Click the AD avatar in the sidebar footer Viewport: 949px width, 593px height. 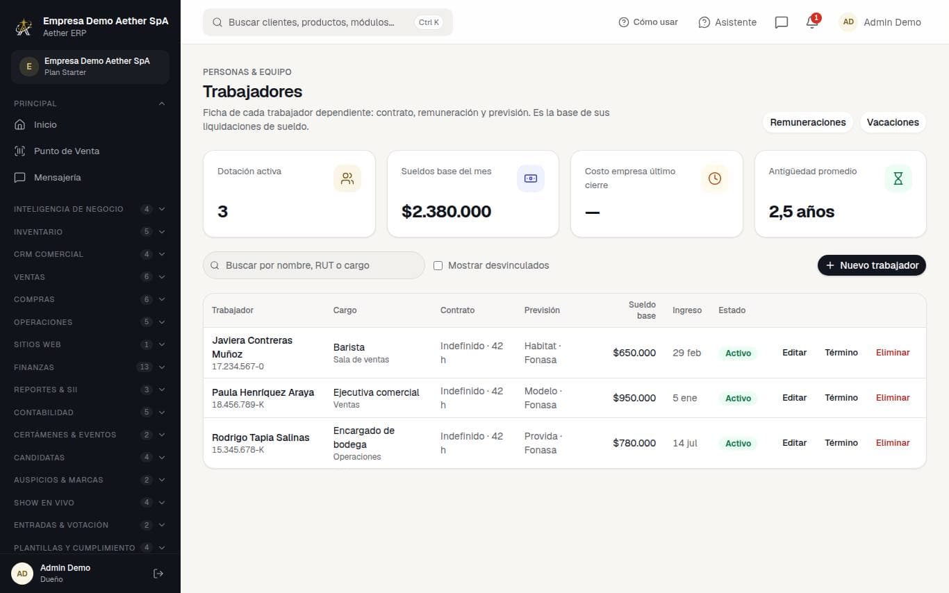click(x=22, y=574)
